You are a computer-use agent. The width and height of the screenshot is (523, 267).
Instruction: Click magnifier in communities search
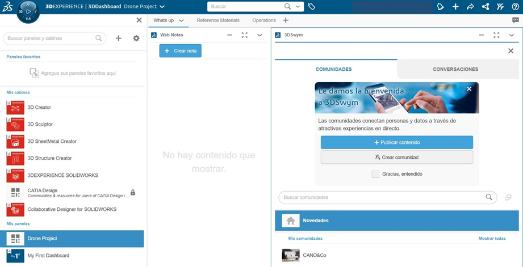pos(489,197)
